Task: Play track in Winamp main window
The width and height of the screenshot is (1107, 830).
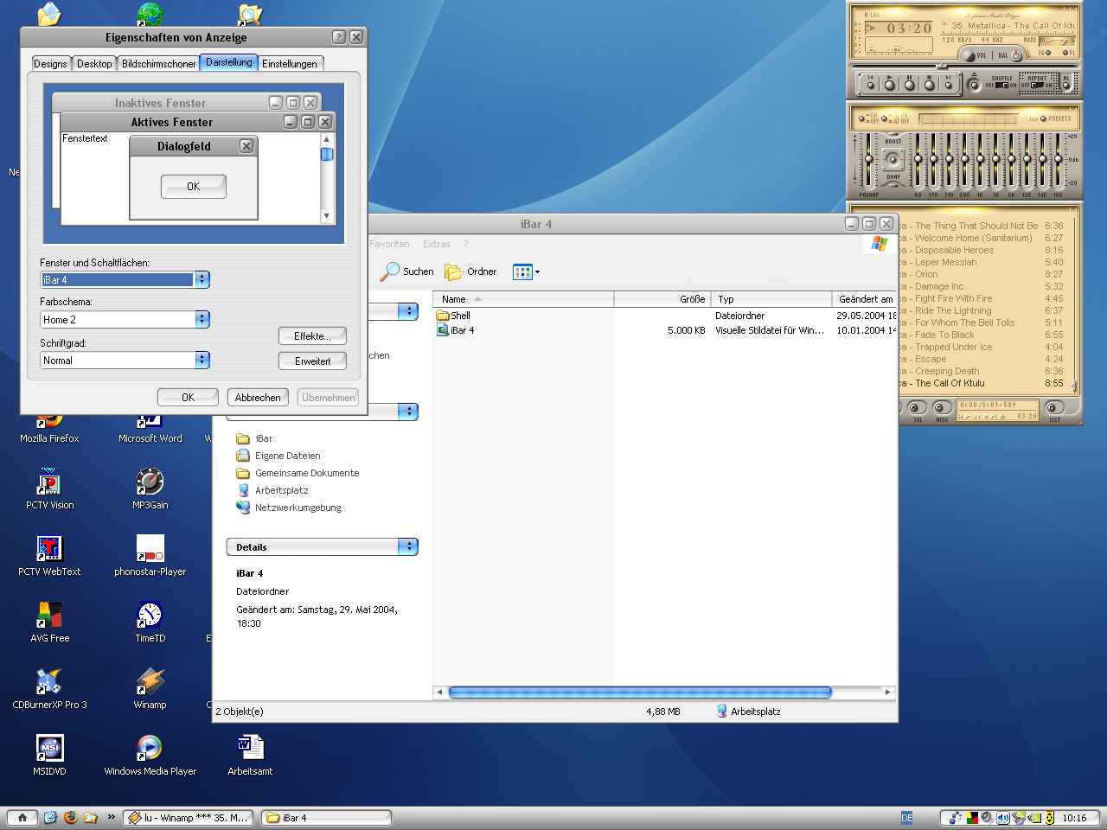Action: 890,86
